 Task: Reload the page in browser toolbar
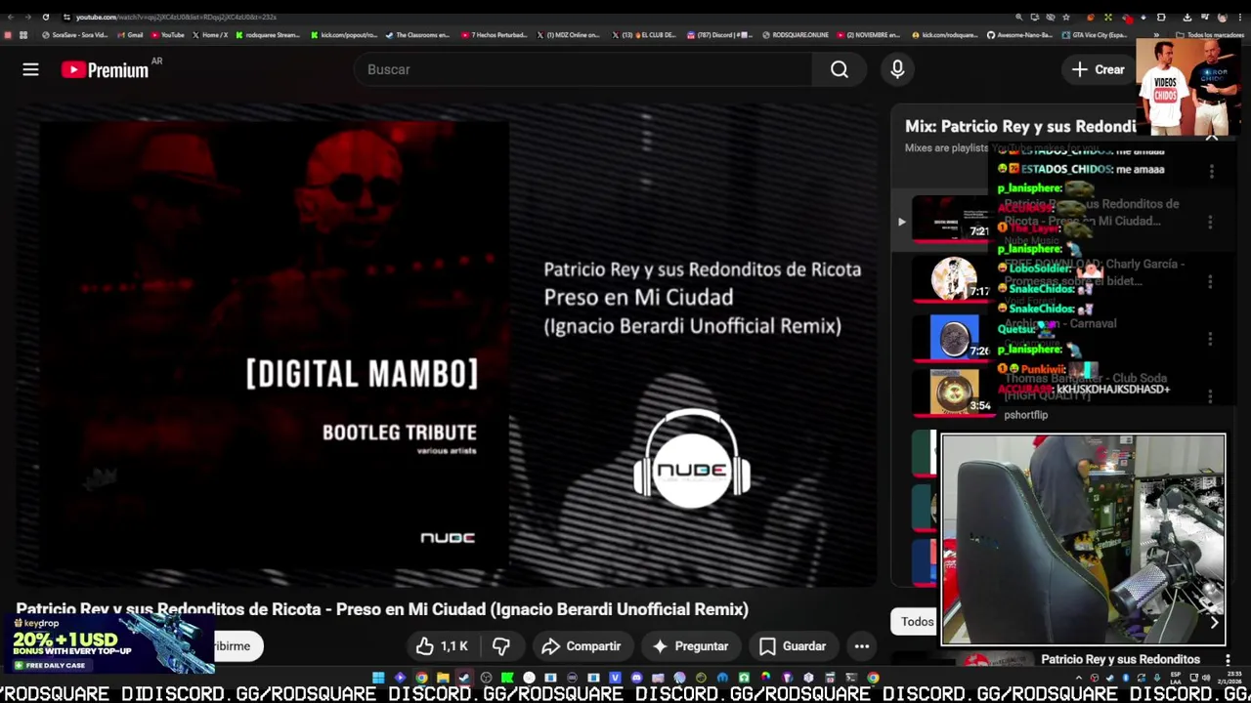[x=46, y=17]
